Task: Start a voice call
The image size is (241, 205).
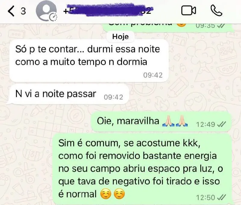Action: click(x=216, y=11)
